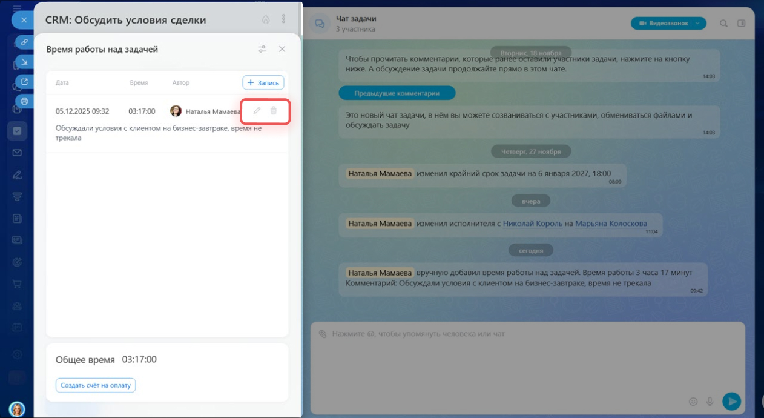Click the copy link side button
This screenshot has height=418, width=764.
(24, 42)
